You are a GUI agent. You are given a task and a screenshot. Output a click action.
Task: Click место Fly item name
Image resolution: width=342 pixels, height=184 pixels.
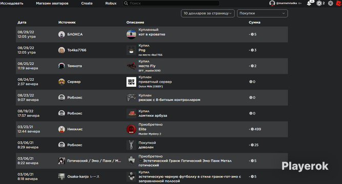[x=147, y=66]
